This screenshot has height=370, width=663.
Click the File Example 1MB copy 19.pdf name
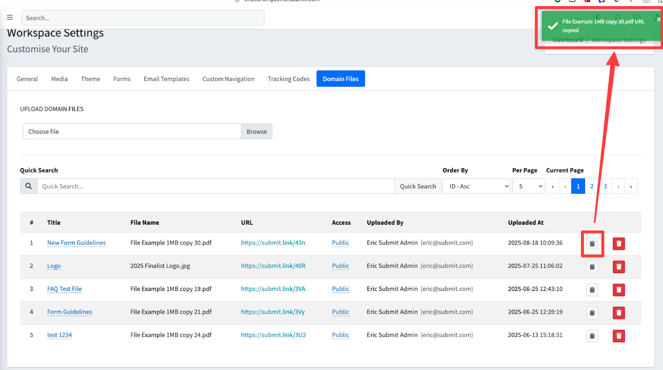(171, 289)
